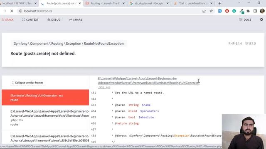Click code line number 455

point(94,117)
